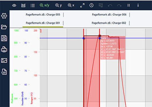Screen dimensions: 152x107
Task: Open the info icon
Action: click(x=138, y=5)
